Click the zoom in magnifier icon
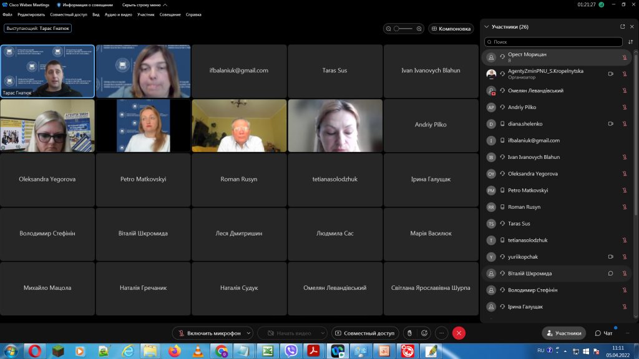Screen dimensions: 639x359 click(x=419, y=29)
